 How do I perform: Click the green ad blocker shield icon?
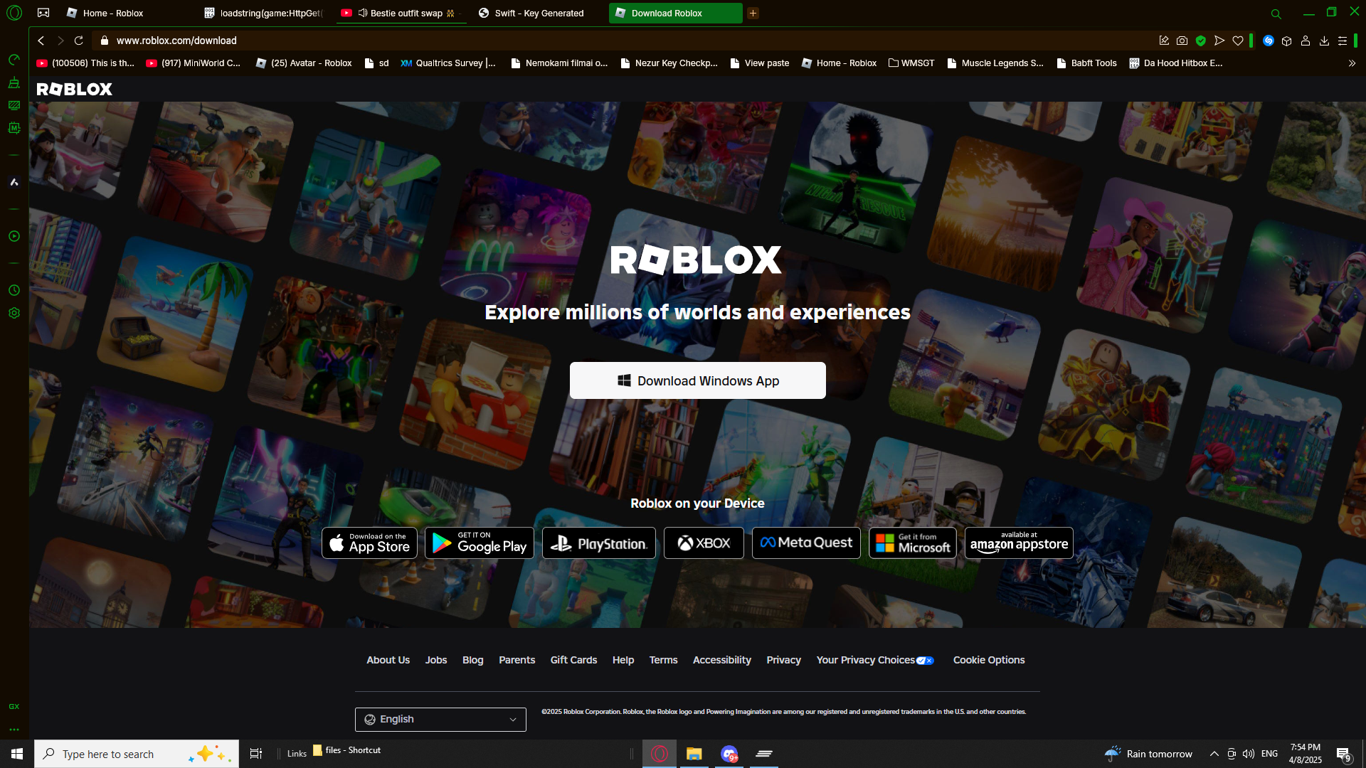point(1201,41)
